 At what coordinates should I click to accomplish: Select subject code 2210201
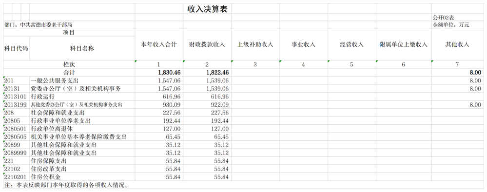pos(17,177)
